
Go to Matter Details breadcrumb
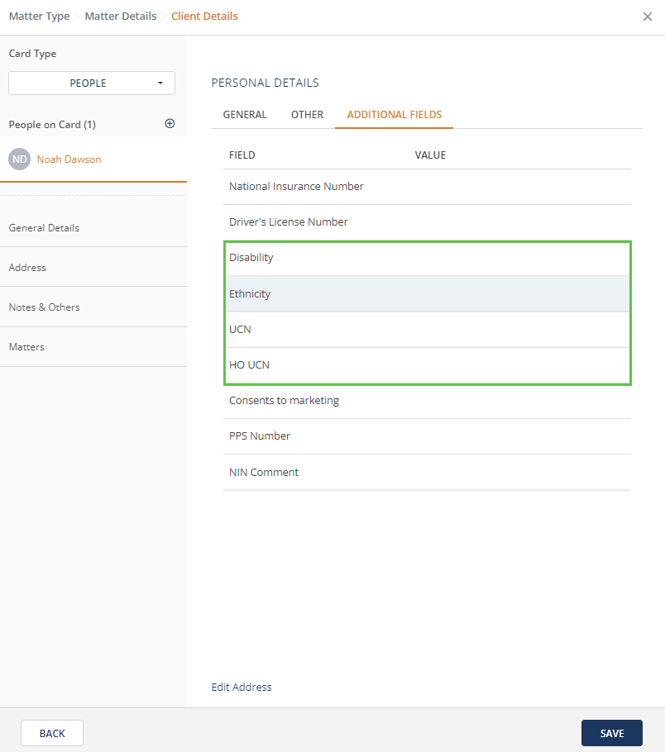(121, 17)
